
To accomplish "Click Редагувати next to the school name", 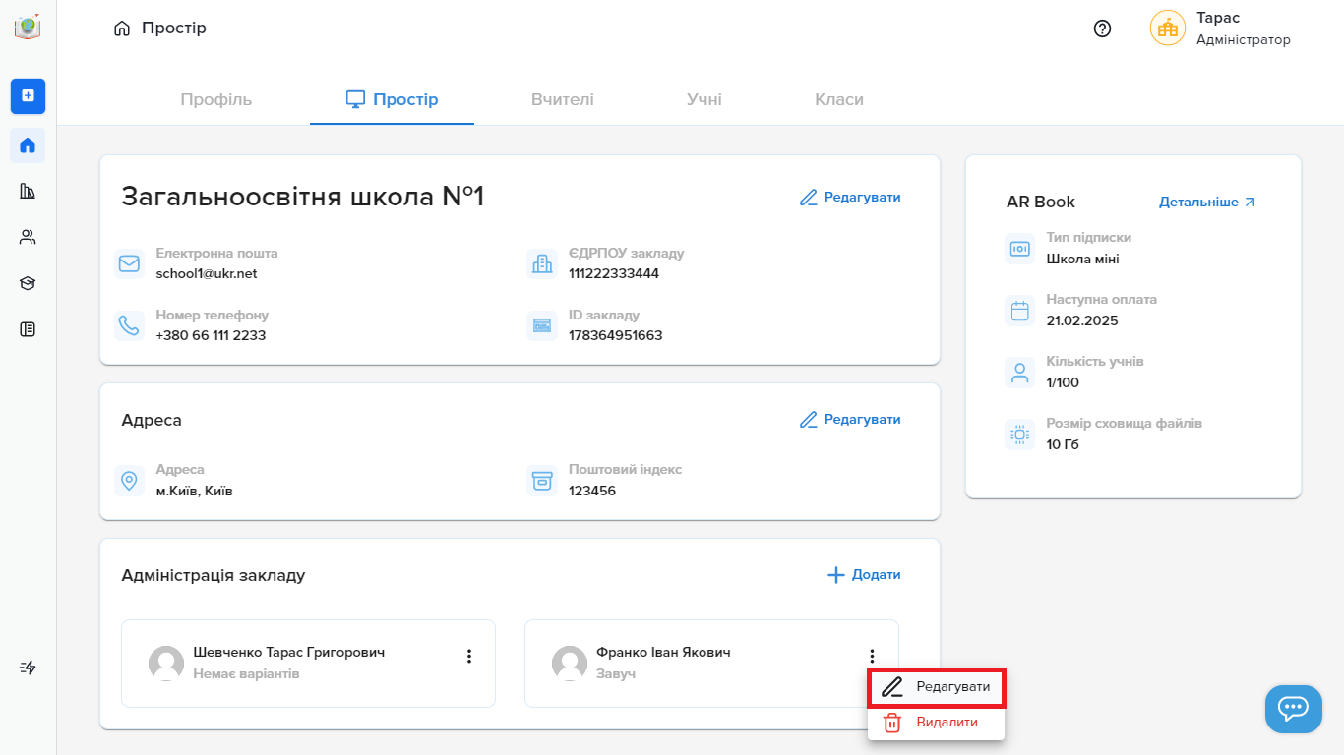I will pos(850,198).
